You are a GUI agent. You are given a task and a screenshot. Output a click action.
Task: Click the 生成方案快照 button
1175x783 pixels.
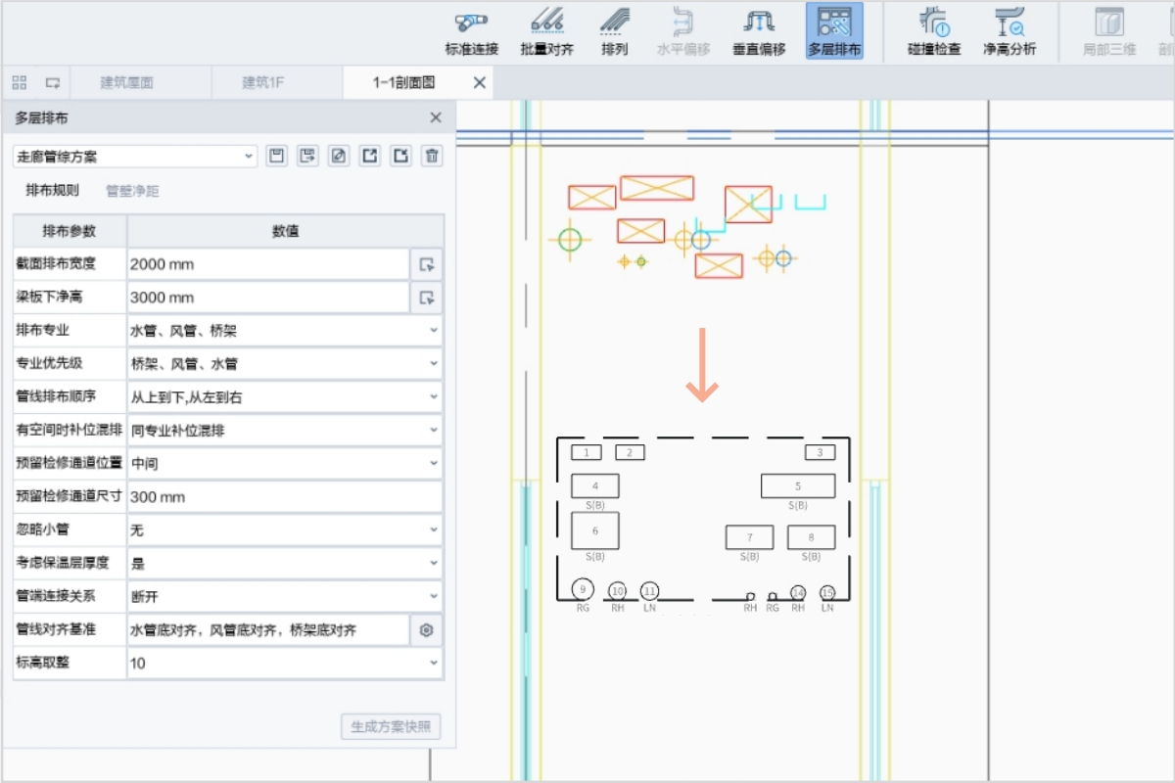pos(391,727)
